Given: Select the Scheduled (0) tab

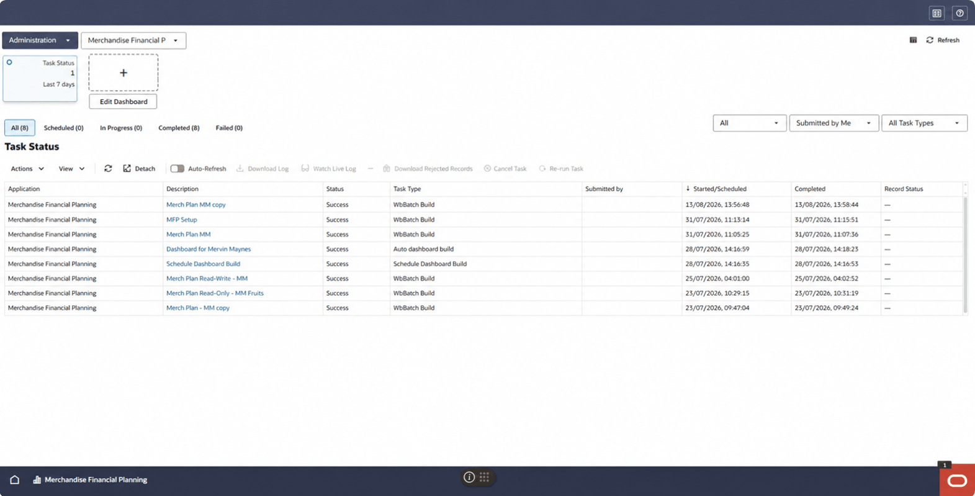Looking at the screenshot, I should click(63, 128).
